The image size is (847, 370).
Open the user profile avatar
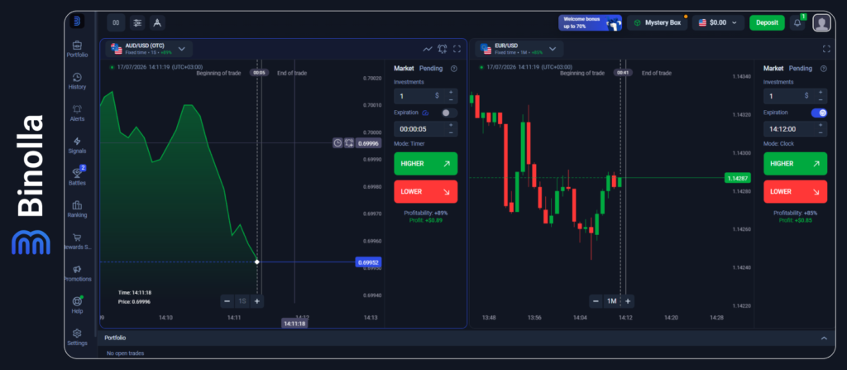821,22
